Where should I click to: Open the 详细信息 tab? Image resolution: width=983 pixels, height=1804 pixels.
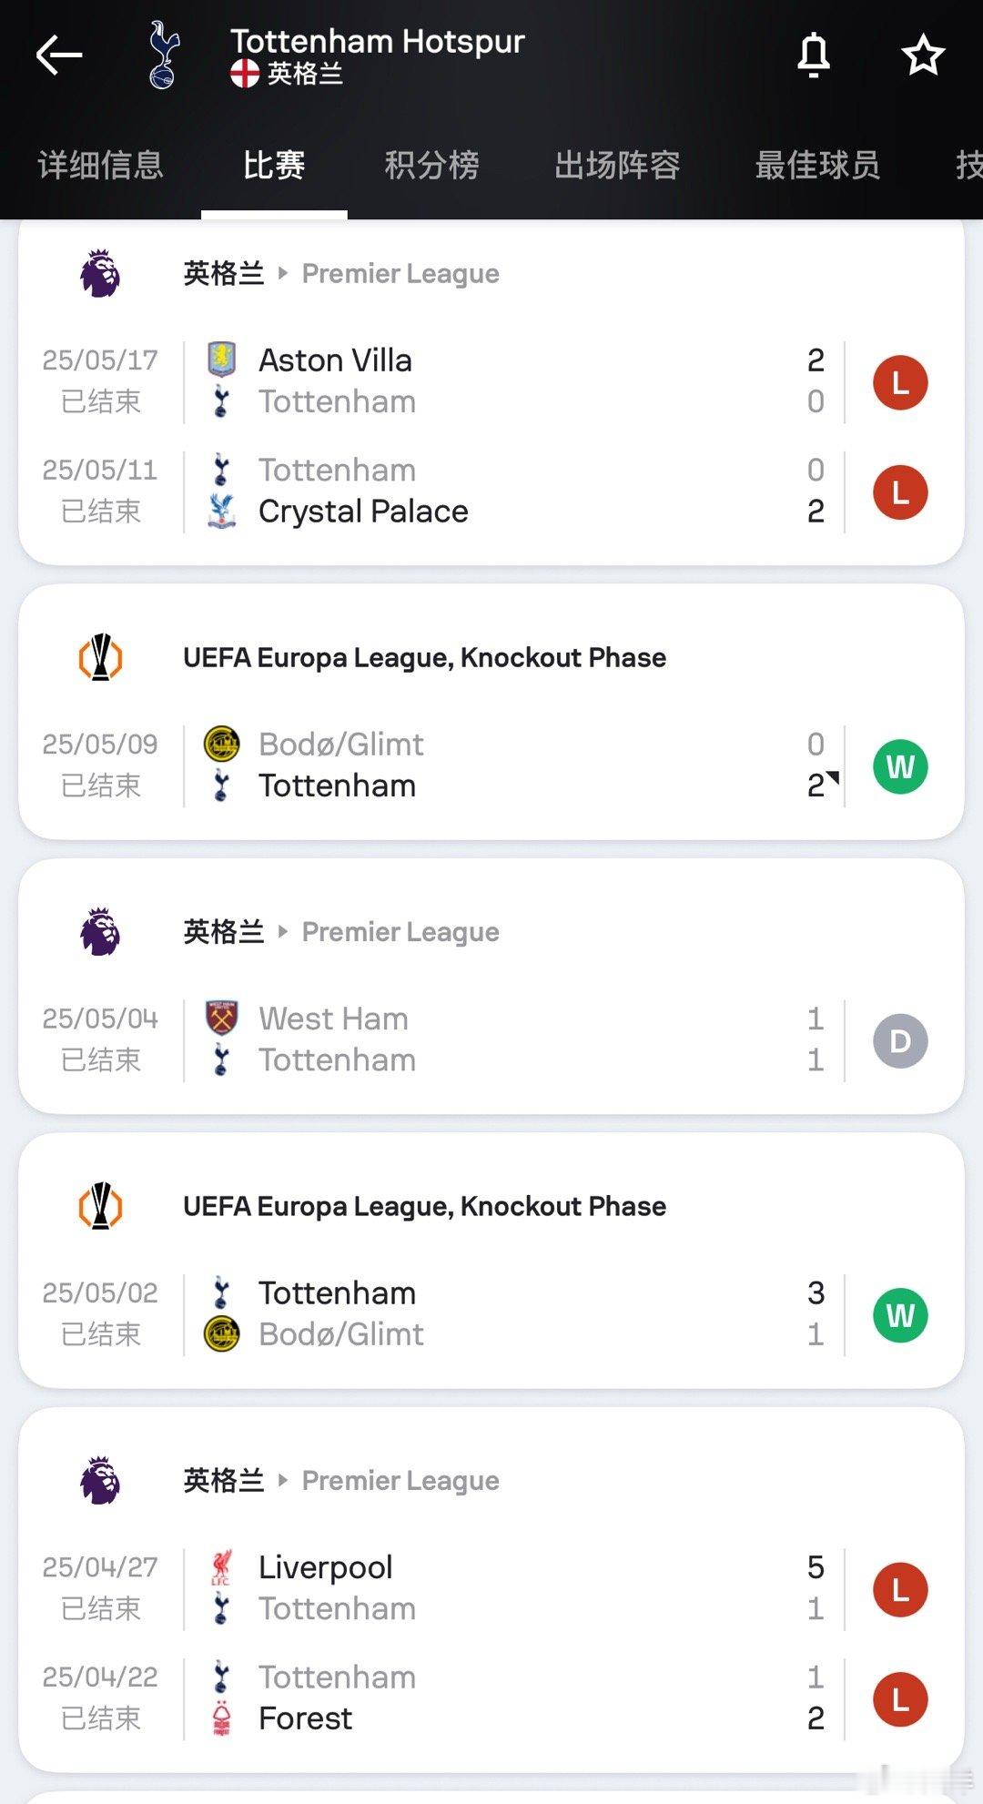pos(100,165)
